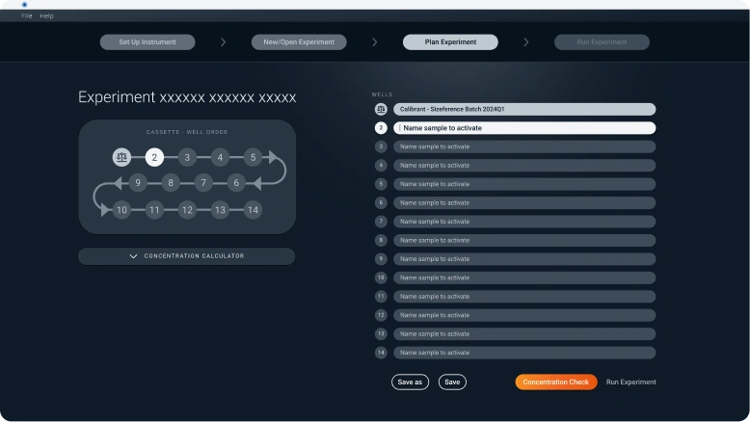
Task: Click well number 8 badge in Wells list
Action: [x=381, y=241]
